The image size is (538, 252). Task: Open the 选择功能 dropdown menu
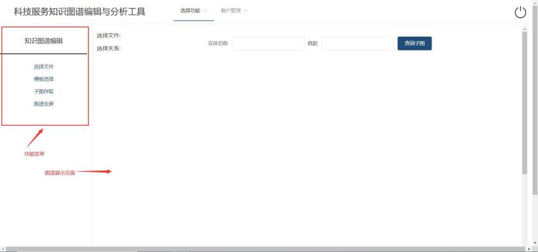tap(194, 11)
